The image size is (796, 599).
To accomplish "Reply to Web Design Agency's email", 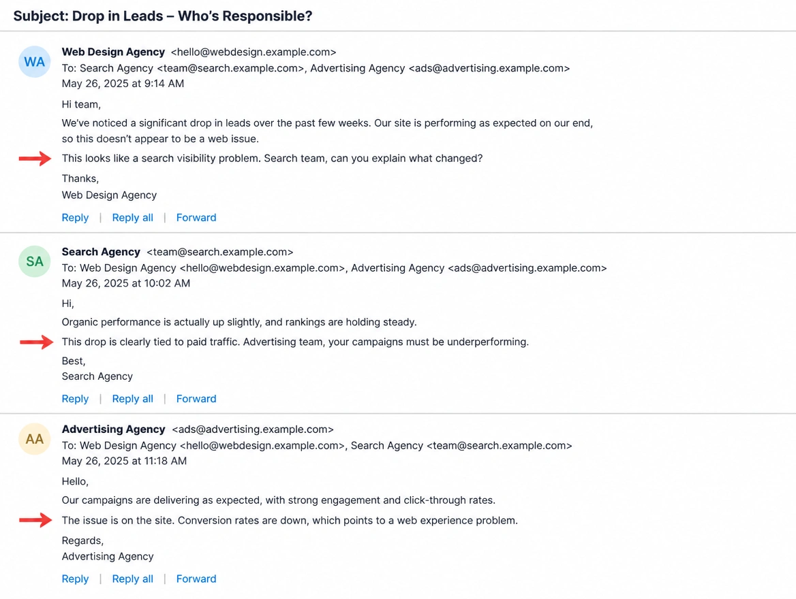I will click(75, 218).
